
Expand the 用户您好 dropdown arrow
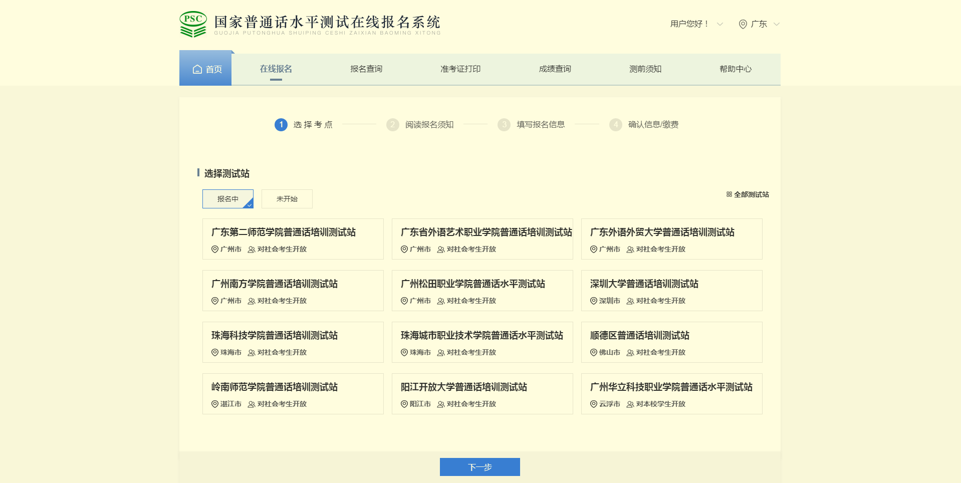[x=720, y=24]
